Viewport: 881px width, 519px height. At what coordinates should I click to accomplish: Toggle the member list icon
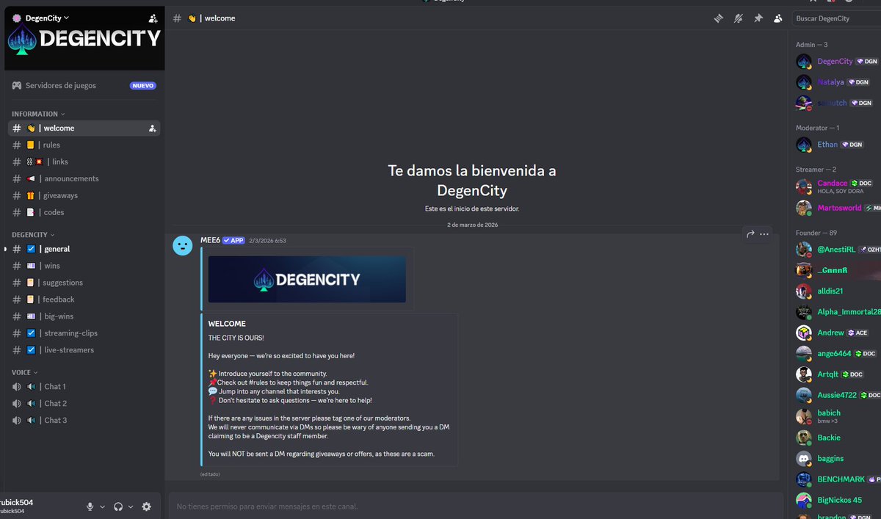point(777,18)
